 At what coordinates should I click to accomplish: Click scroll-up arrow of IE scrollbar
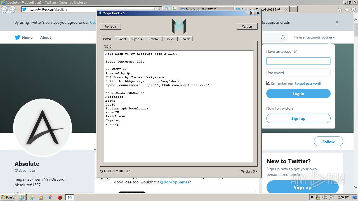pyautogui.click(x=356, y=20)
